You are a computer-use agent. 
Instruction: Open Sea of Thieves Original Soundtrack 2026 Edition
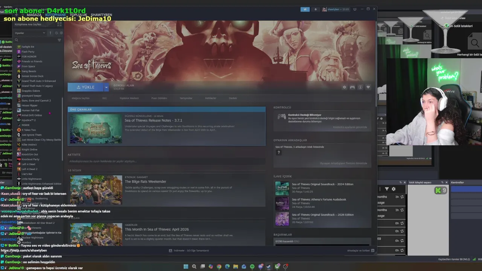point(323,215)
